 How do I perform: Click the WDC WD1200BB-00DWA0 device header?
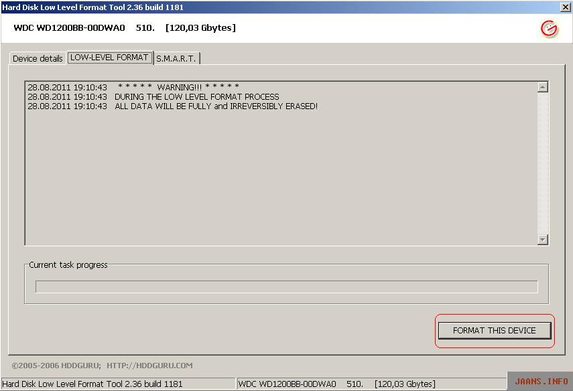click(69, 28)
